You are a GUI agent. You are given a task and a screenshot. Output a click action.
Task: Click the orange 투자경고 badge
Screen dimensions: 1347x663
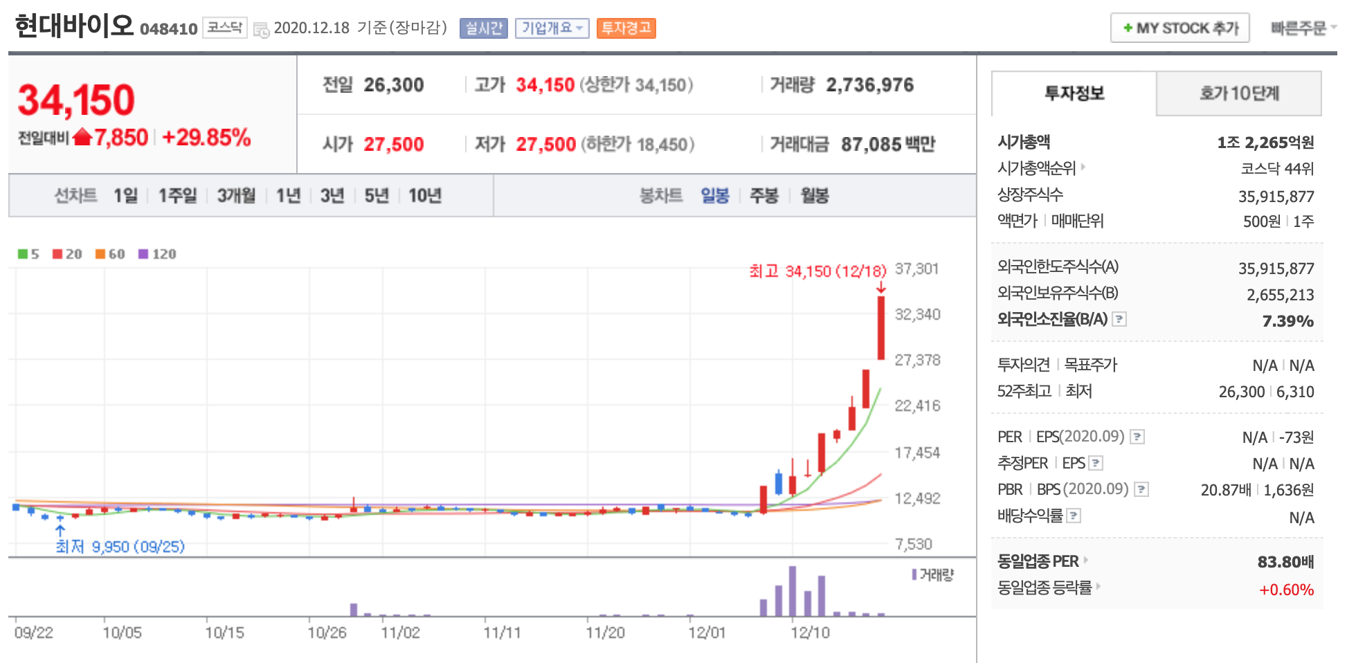(626, 28)
